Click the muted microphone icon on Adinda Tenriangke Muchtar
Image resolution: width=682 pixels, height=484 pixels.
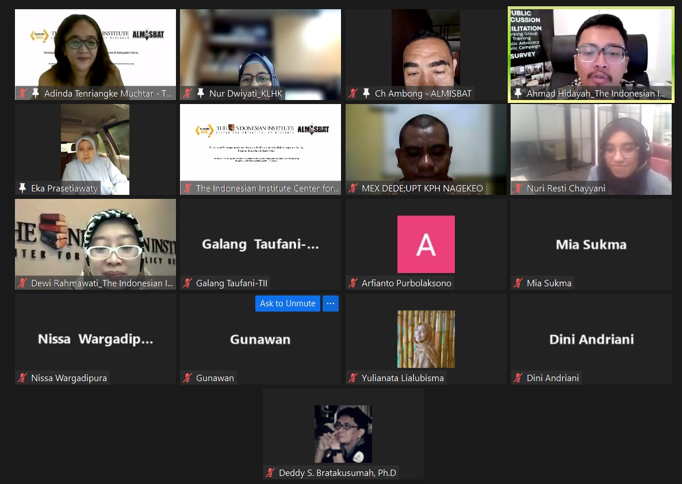[23, 93]
